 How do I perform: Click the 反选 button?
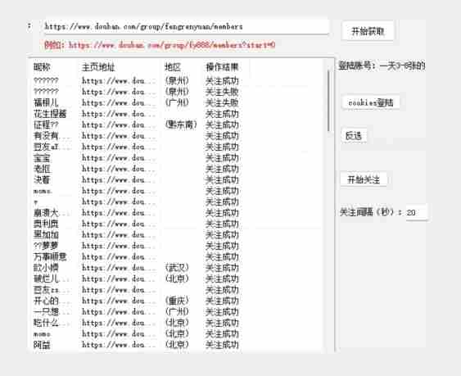(354, 136)
